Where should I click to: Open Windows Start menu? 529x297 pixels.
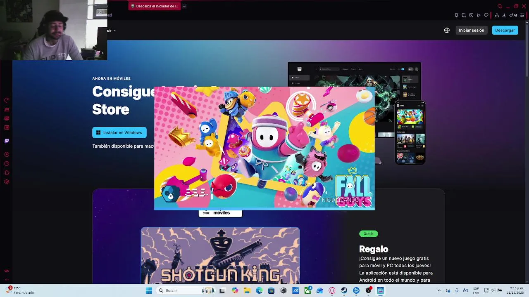(x=149, y=290)
